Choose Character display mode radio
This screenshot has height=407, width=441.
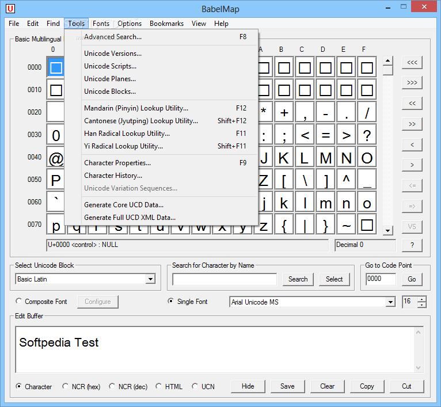18,386
